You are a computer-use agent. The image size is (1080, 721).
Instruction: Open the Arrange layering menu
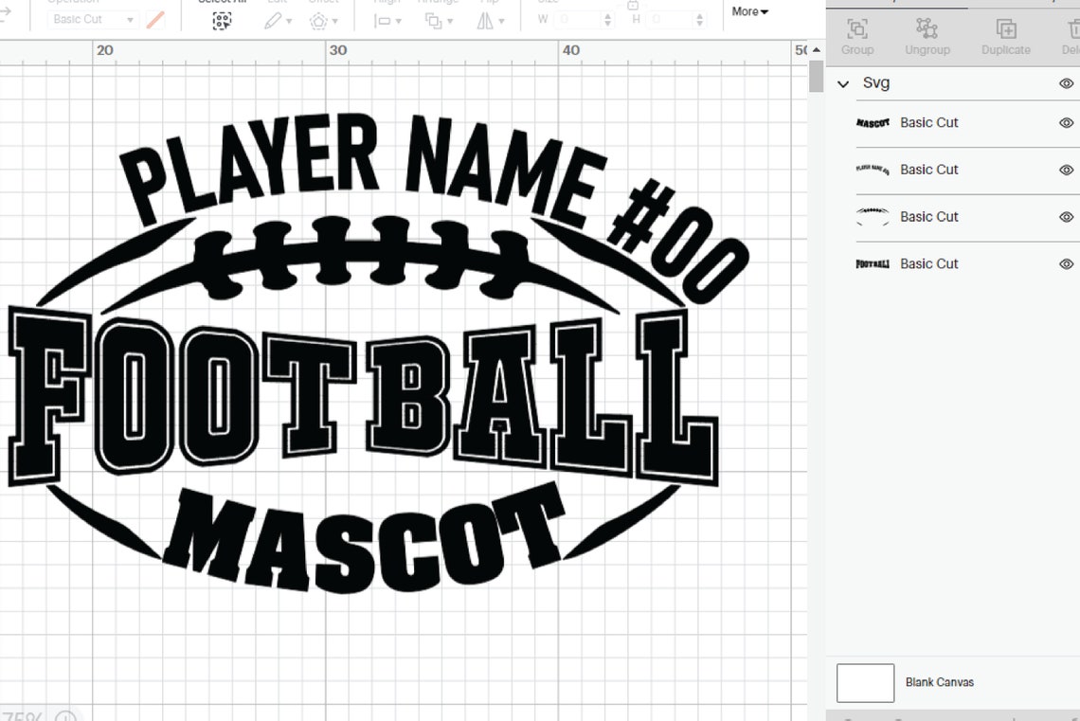(x=438, y=22)
